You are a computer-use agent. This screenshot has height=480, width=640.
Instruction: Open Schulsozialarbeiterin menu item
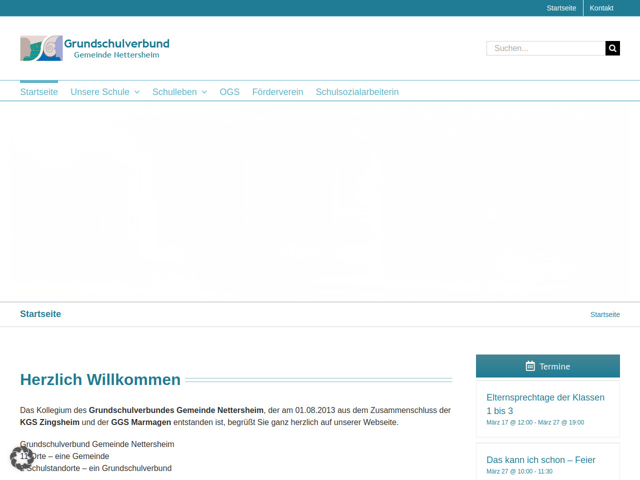(357, 92)
